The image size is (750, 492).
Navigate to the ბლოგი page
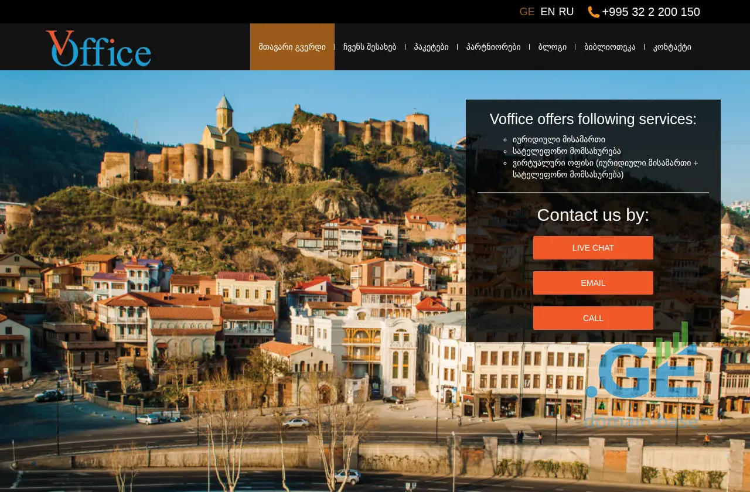[553, 47]
